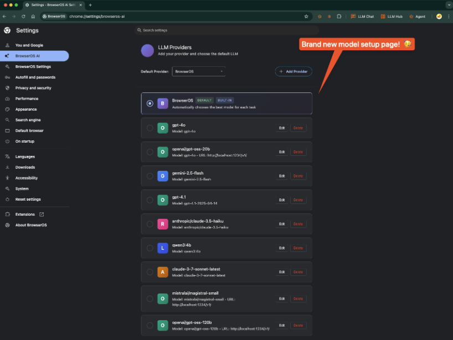Image resolution: width=453 pixels, height=340 pixels.
Task: Click the Chrome logo next to Settings
Action: [x=7, y=30]
